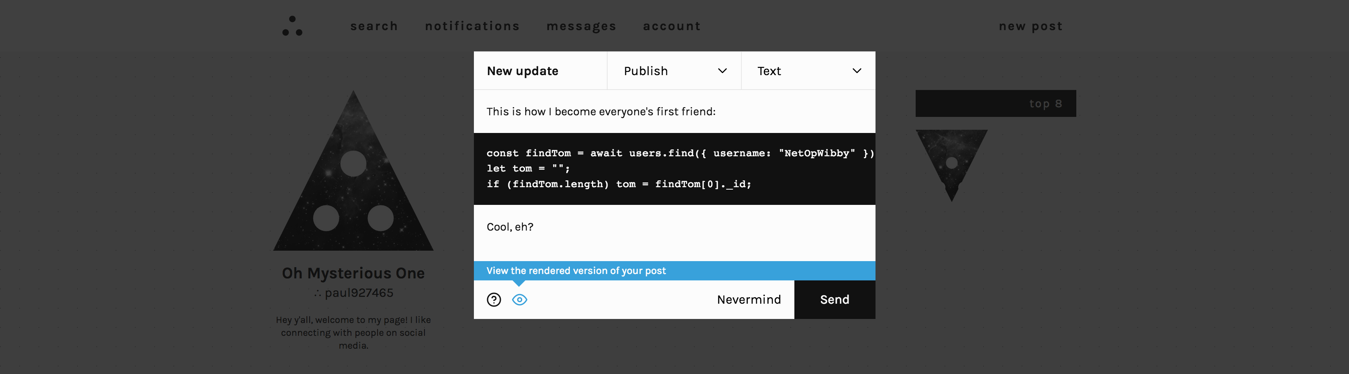Click the Oh Mysterious One profile name
The height and width of the screenshot is (374, 1349).
353,273
